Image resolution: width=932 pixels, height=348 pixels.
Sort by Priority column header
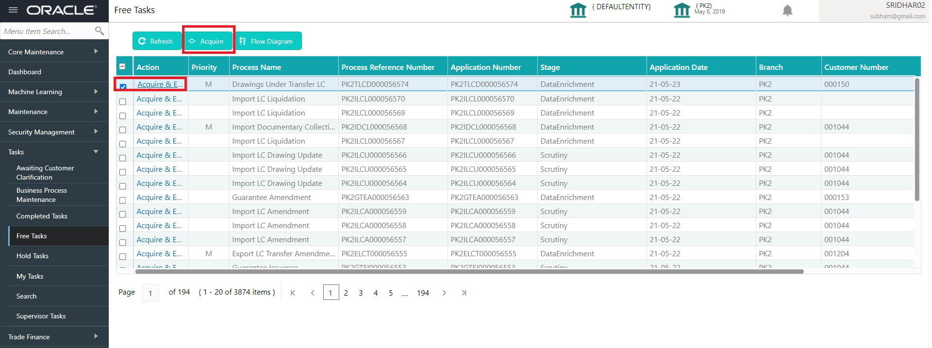209,67
